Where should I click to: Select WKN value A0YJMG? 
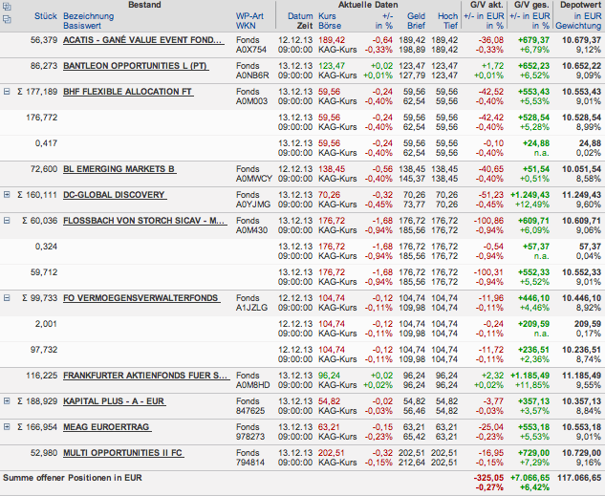click(x=253, y=205)
